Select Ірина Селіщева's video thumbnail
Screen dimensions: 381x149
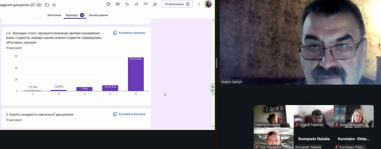(x=354, y=116)
